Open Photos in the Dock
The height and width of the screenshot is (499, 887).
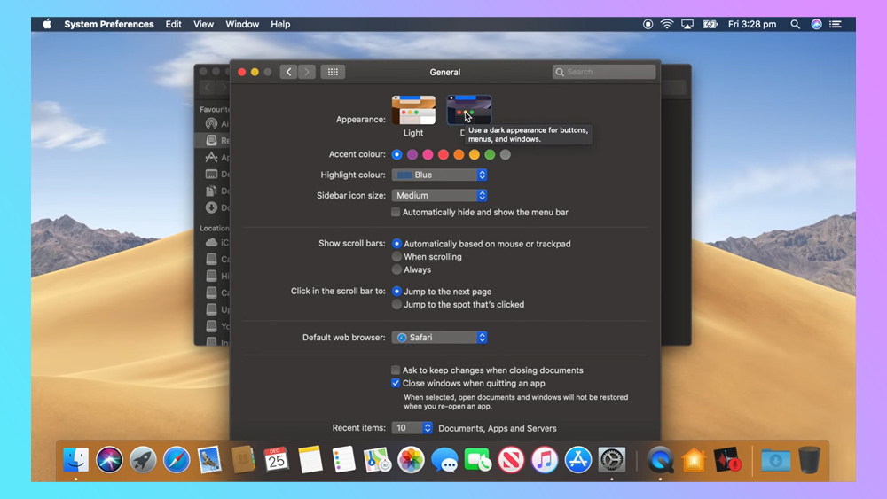tap(411, 459)
